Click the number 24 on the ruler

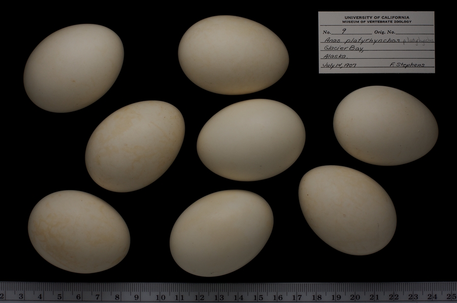point(433,297)
